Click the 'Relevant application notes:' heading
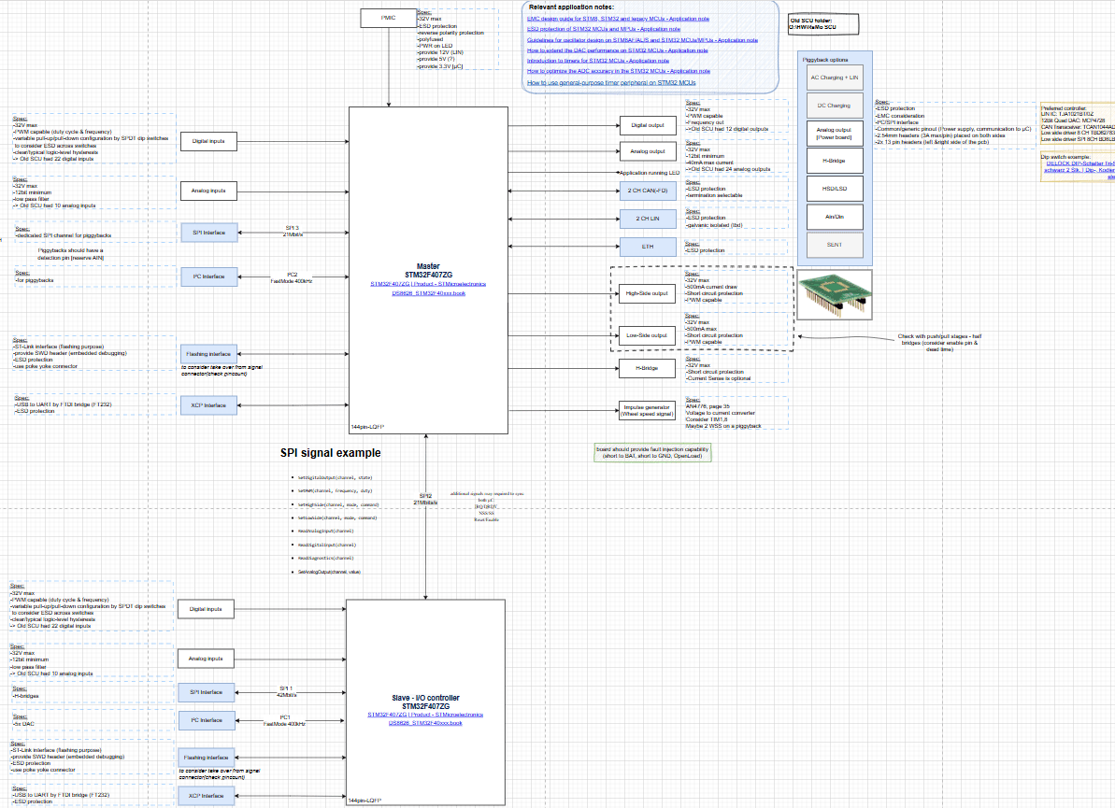 571,7
